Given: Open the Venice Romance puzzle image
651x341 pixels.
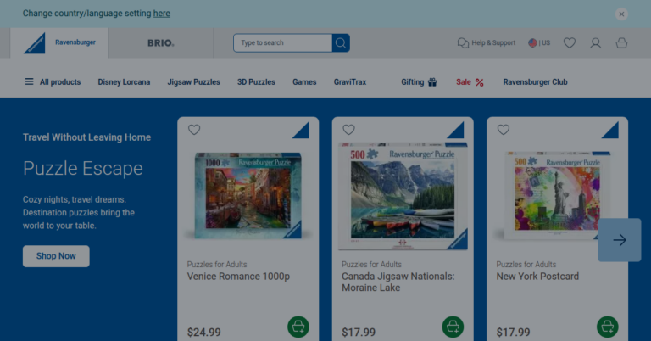Looking at the screenshot, I should (248, 195).
